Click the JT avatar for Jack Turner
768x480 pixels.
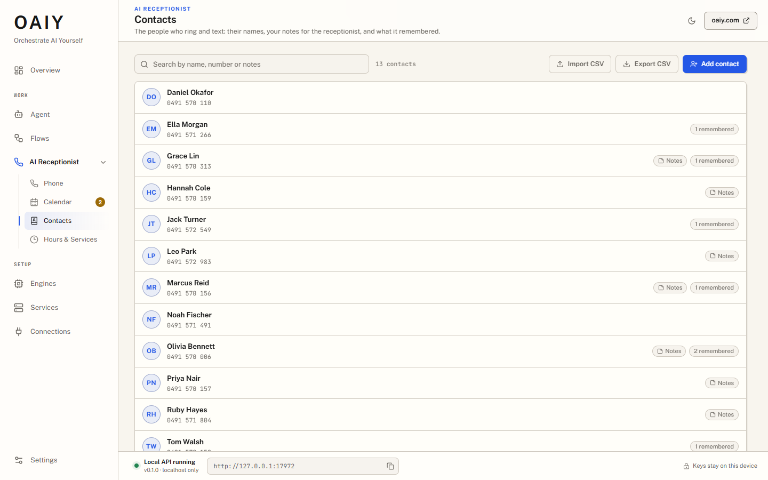click(x=151, y=224)
